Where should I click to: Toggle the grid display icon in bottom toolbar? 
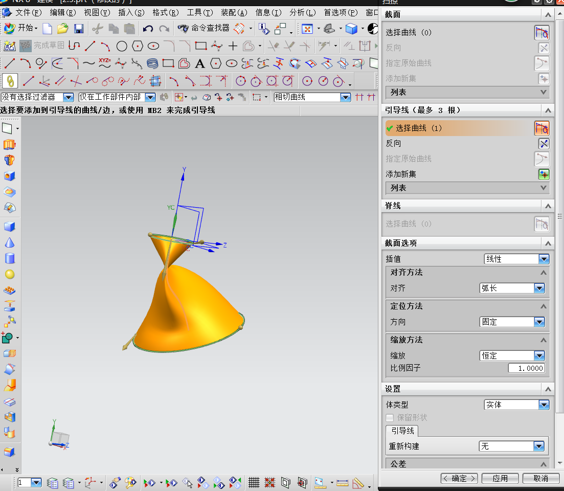(254, 482)
